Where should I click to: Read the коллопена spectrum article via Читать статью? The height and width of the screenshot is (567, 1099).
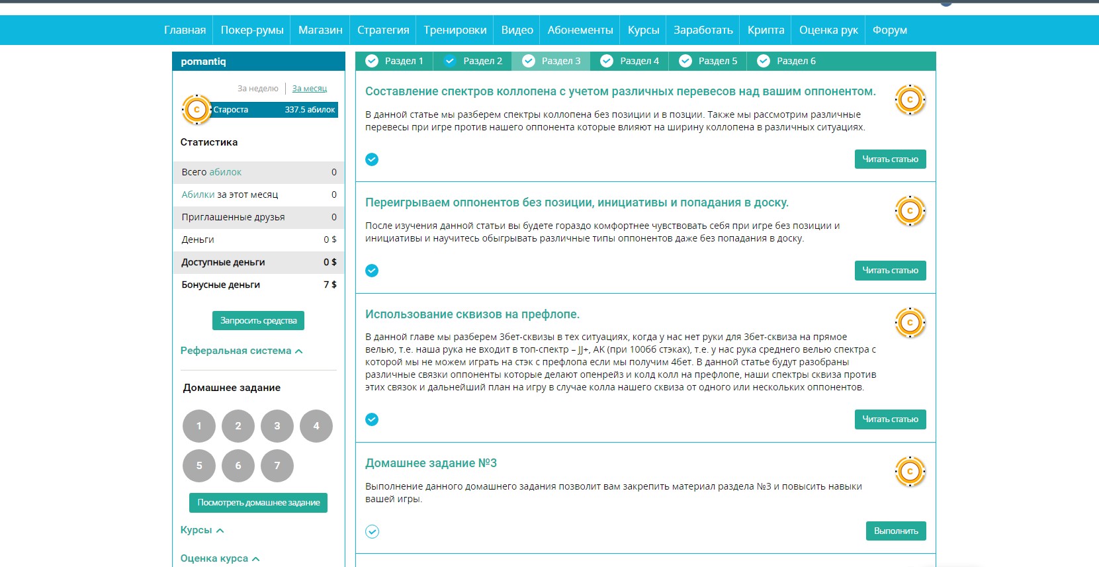point(890,159)
